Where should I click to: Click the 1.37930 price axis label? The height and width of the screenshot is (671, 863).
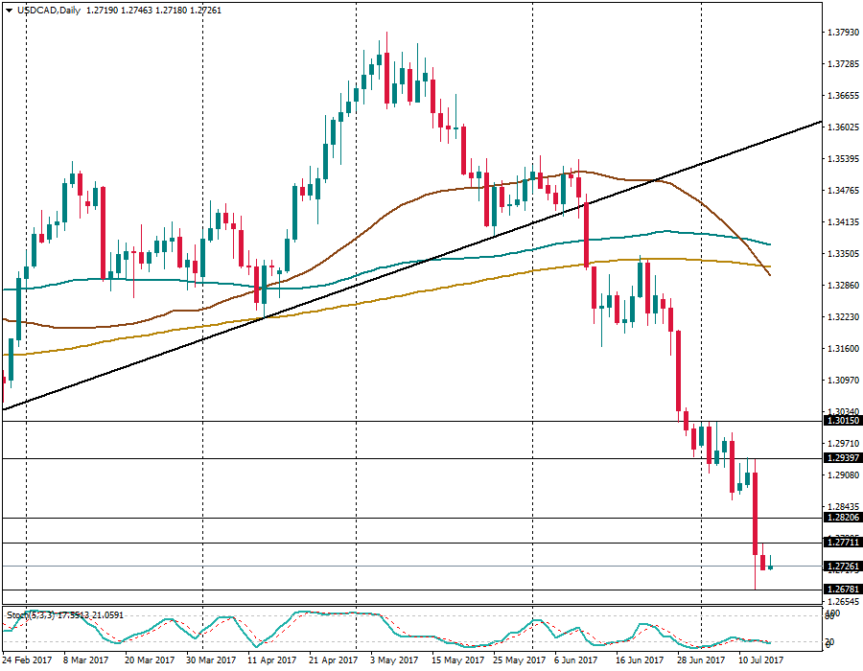[x=843, y=33]
